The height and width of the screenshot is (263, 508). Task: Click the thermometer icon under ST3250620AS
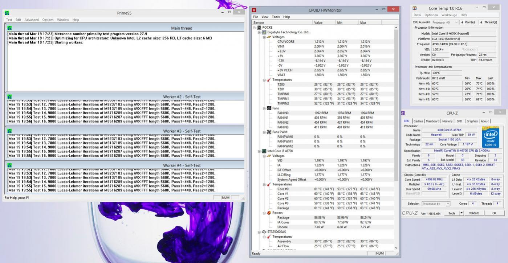(269, 237)
